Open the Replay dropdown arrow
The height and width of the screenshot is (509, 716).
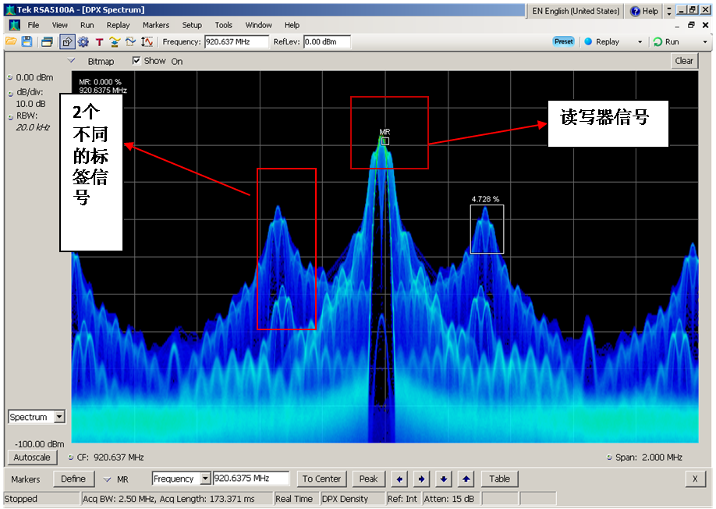tap(640, 42)
